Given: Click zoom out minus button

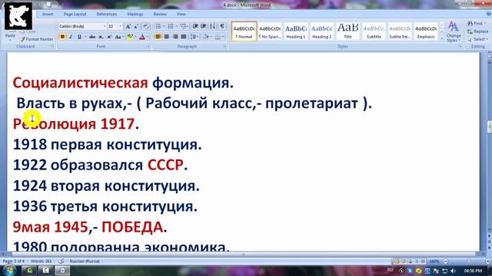Looking at the screenshot, I should coord(445,261).
